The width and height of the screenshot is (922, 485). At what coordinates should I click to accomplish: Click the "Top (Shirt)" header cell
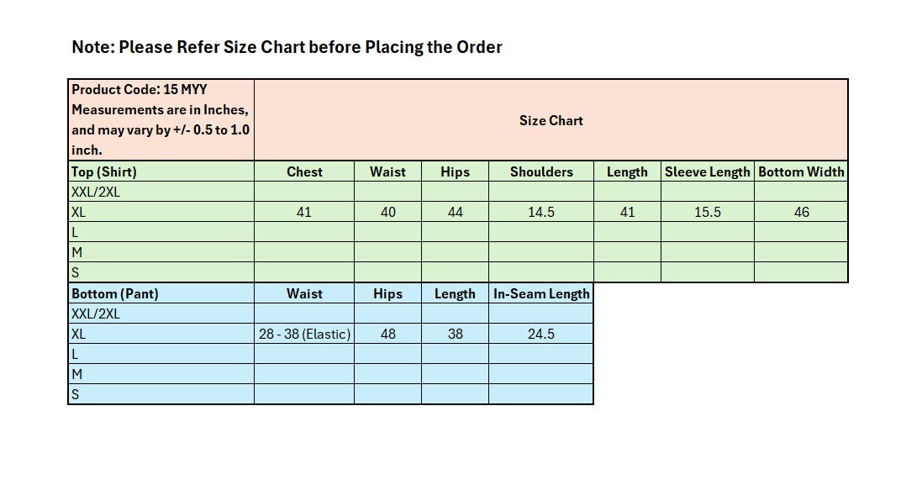161,171
